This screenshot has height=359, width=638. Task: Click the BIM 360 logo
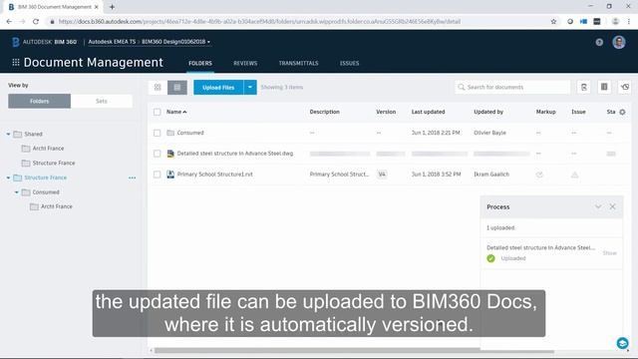click(x=16, y=42)
